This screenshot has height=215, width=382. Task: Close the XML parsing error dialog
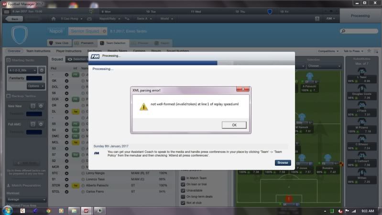coord(243,90)
